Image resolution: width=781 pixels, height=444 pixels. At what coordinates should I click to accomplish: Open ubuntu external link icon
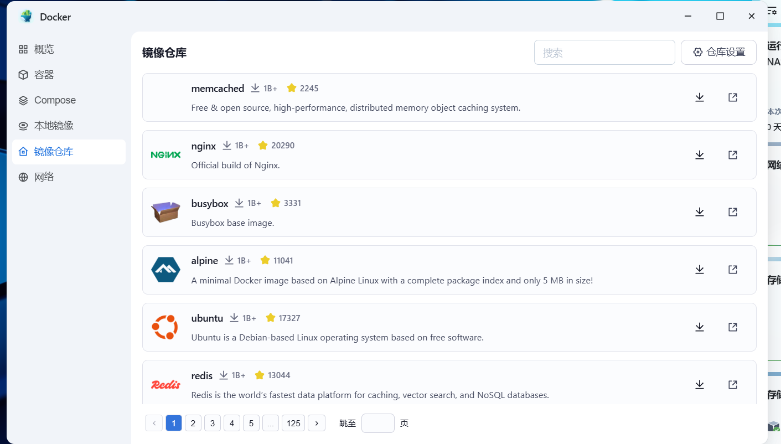tap(733, 327)
